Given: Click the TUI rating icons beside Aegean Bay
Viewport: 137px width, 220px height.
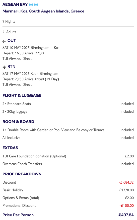Looking at the screenshot, I should [33, 5].
